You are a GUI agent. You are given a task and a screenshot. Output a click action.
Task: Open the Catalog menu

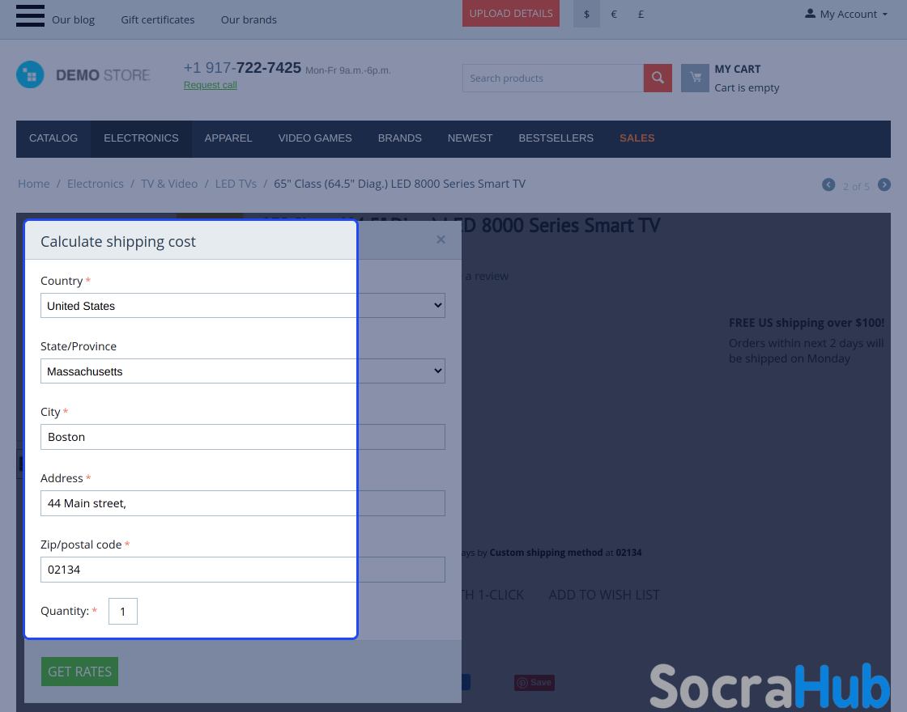[x=53, y=138]
